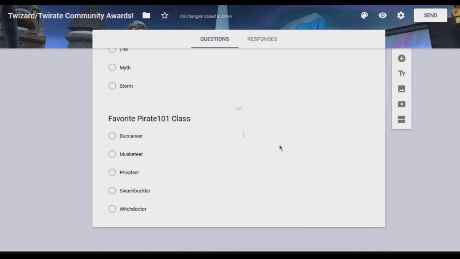The image size is (460, 259).
Task: Add video from side toolbar
Action: pyautogui.click(x=401, y=104)
